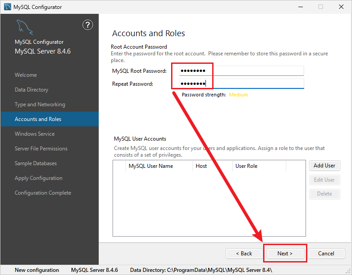
Task: Click the Edit User button
Action: 324,180
